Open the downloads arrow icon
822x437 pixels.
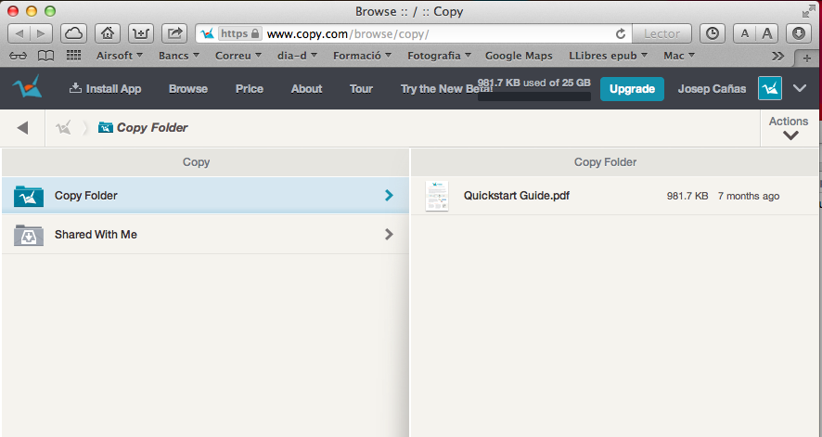click(798, 33)
